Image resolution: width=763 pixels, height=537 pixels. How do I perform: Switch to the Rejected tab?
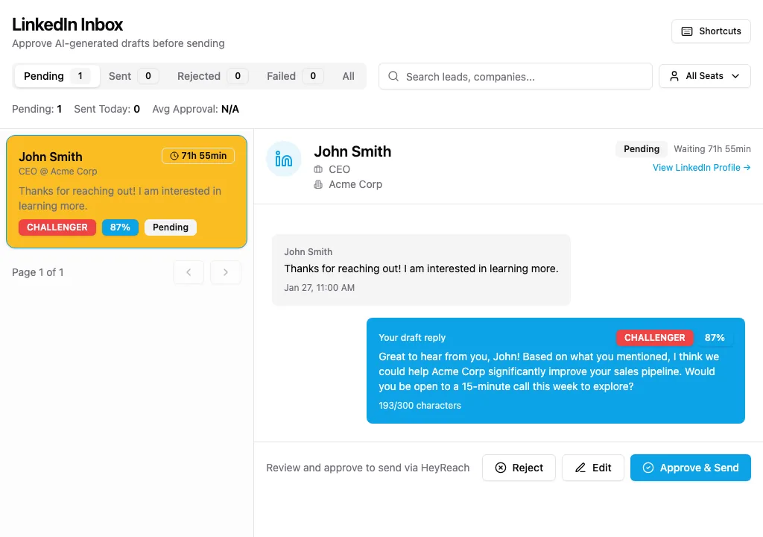pyautogui.click(x=212, y=76)
